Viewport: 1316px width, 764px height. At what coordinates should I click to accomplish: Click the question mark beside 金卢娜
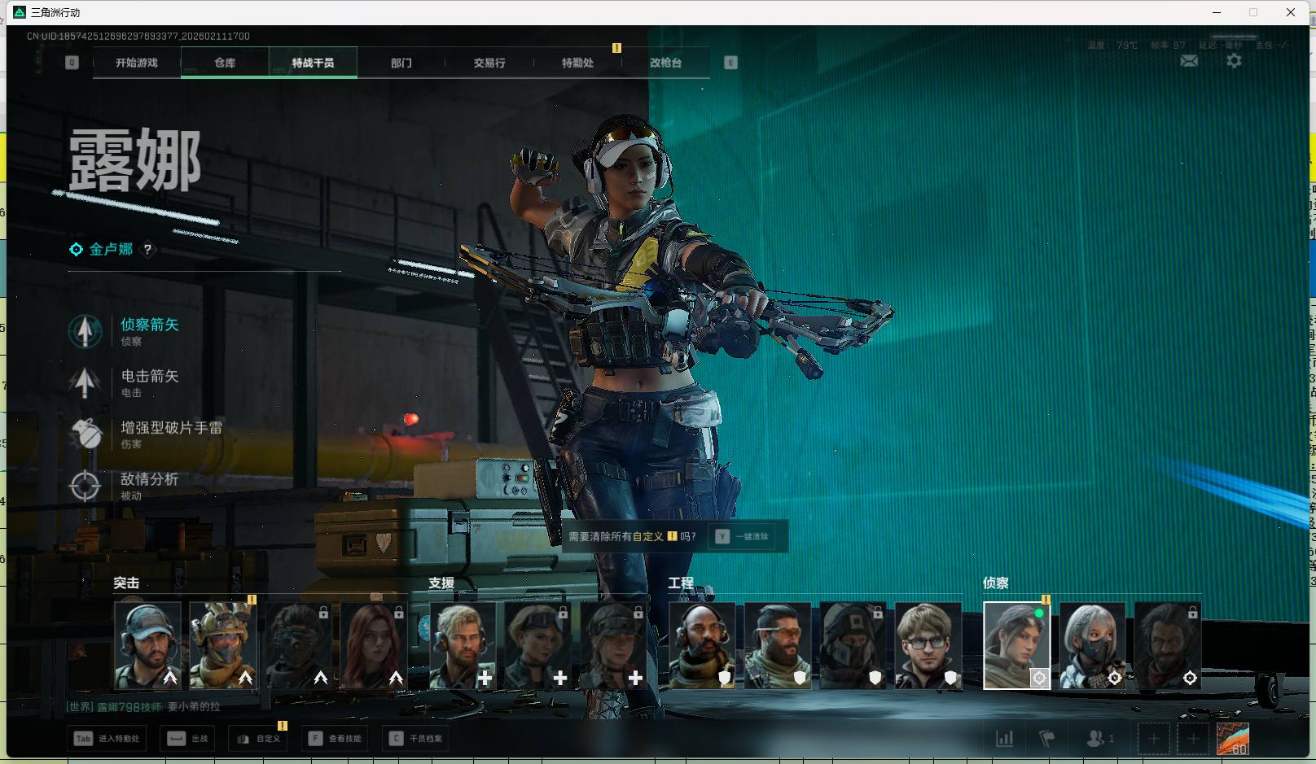pos(147,250)
